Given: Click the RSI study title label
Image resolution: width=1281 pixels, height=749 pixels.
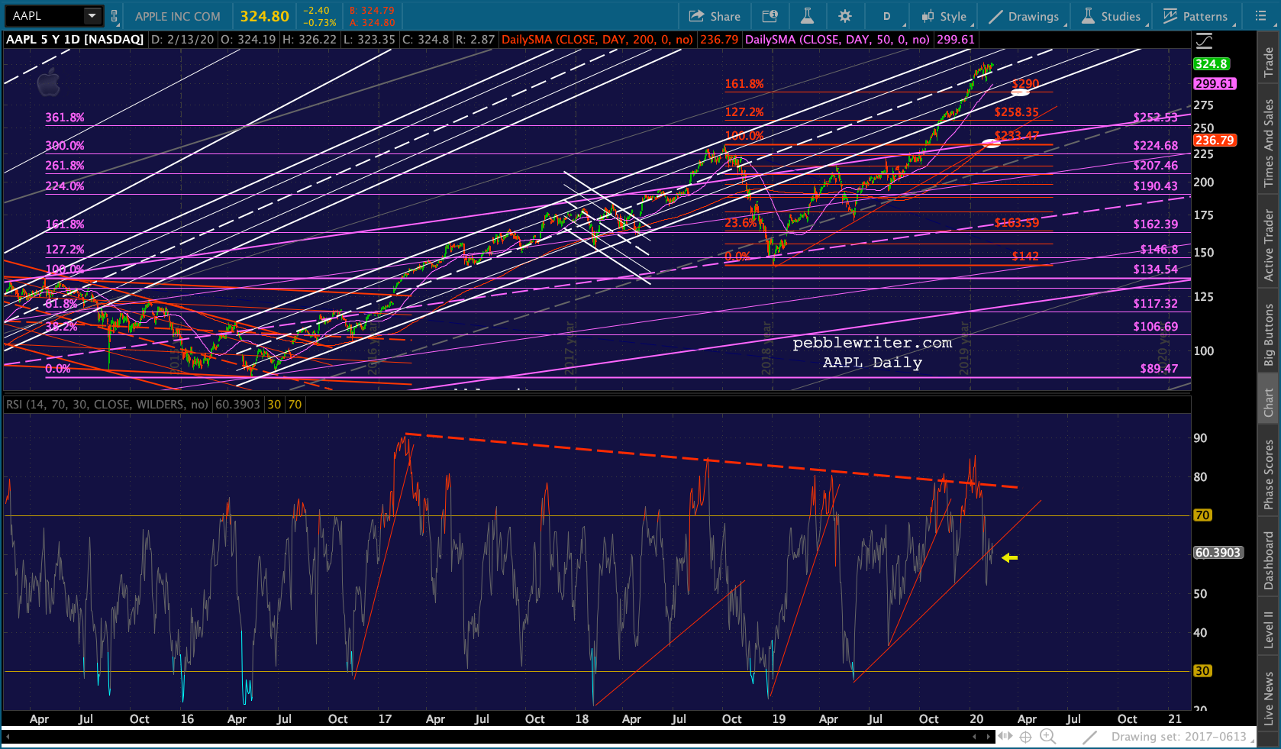Looking at the screenshot, I should tap(107, 405).
